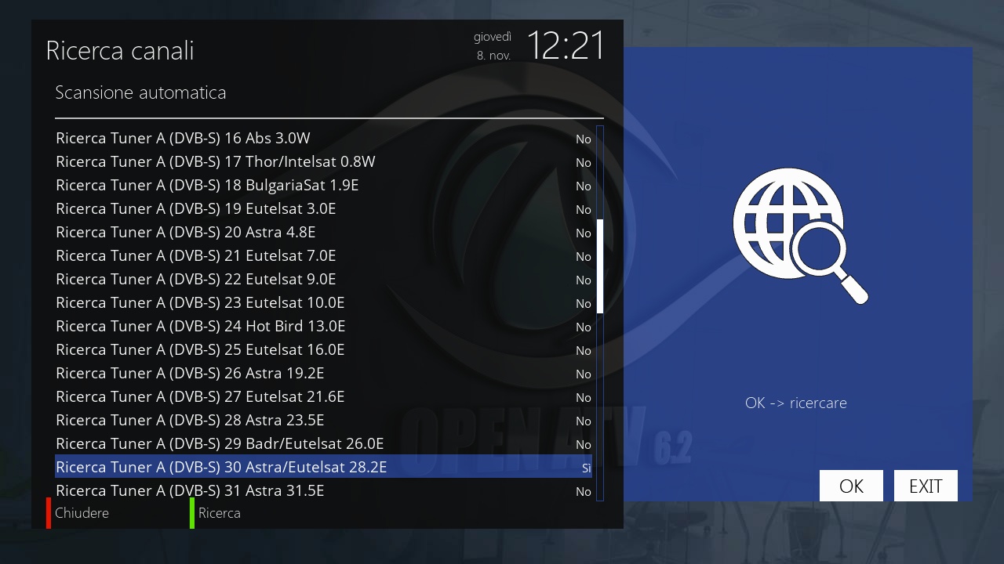The image size is (1004, 564).
Task: Click the 12:21 clock display
Action: (565, 45)
